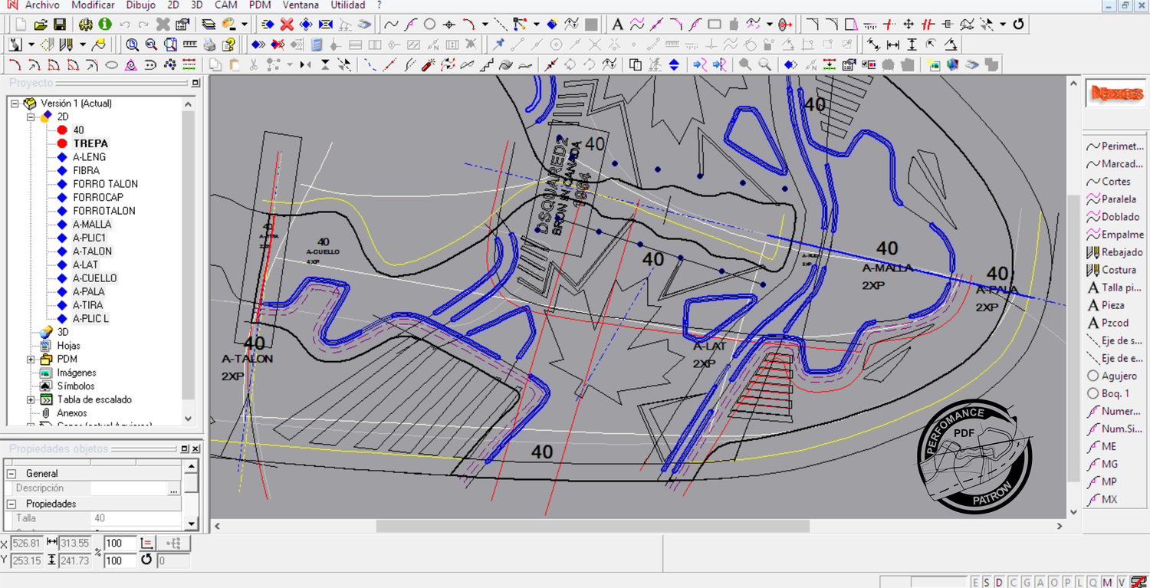The image size is (1150, 588).
Task: Select the text tool letter A
Action: [x=617, y=25]
